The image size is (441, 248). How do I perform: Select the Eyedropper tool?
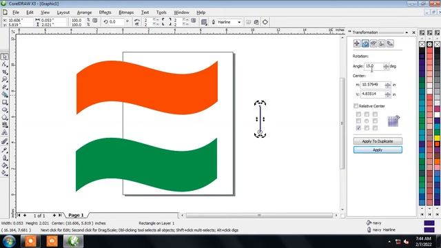point(5,150)
